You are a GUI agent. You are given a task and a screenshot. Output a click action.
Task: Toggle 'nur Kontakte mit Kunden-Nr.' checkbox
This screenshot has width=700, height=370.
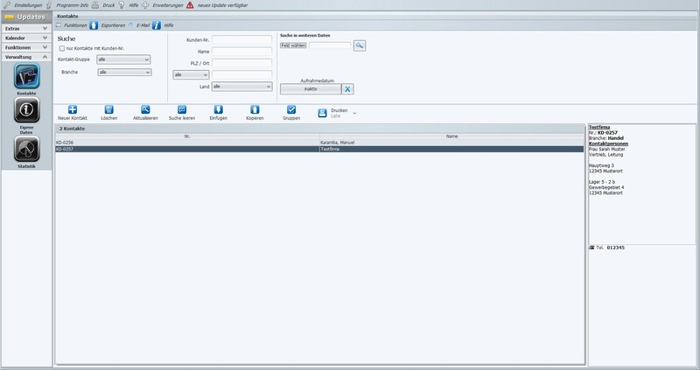tap(62, 48)
